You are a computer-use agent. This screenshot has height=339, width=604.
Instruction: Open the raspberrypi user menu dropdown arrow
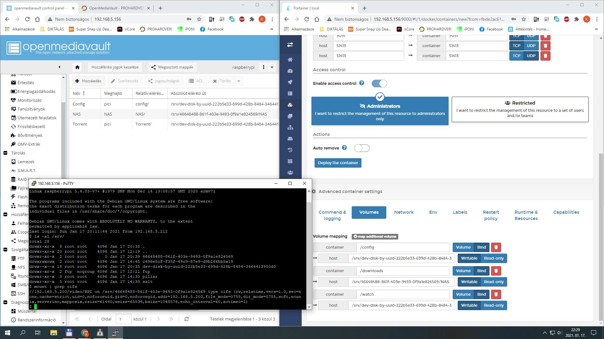[x=272, y=67]
